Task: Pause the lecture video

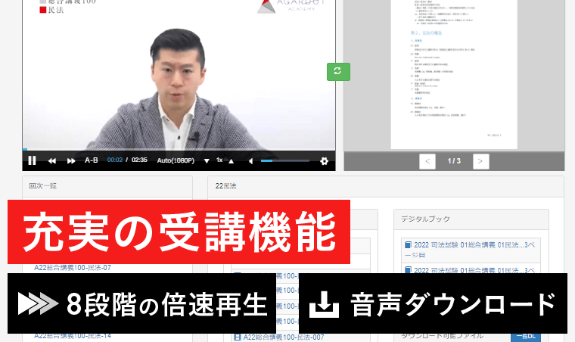Action: 32,160
